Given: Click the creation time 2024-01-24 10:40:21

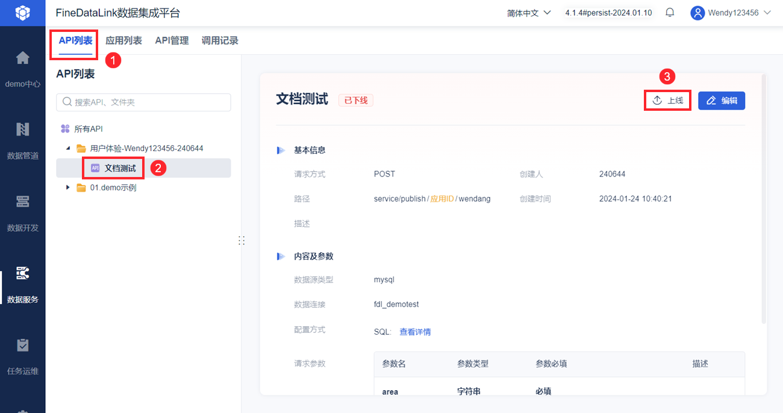Looking at the screenshot, I should pyautogui.click(x=635, y=199).
